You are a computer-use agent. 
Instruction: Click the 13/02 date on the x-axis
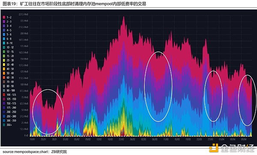[99, 140]
